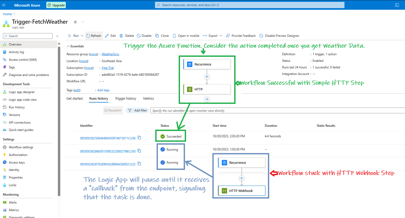Copy identifier ending in 092CU22

(x=139, y=164)
